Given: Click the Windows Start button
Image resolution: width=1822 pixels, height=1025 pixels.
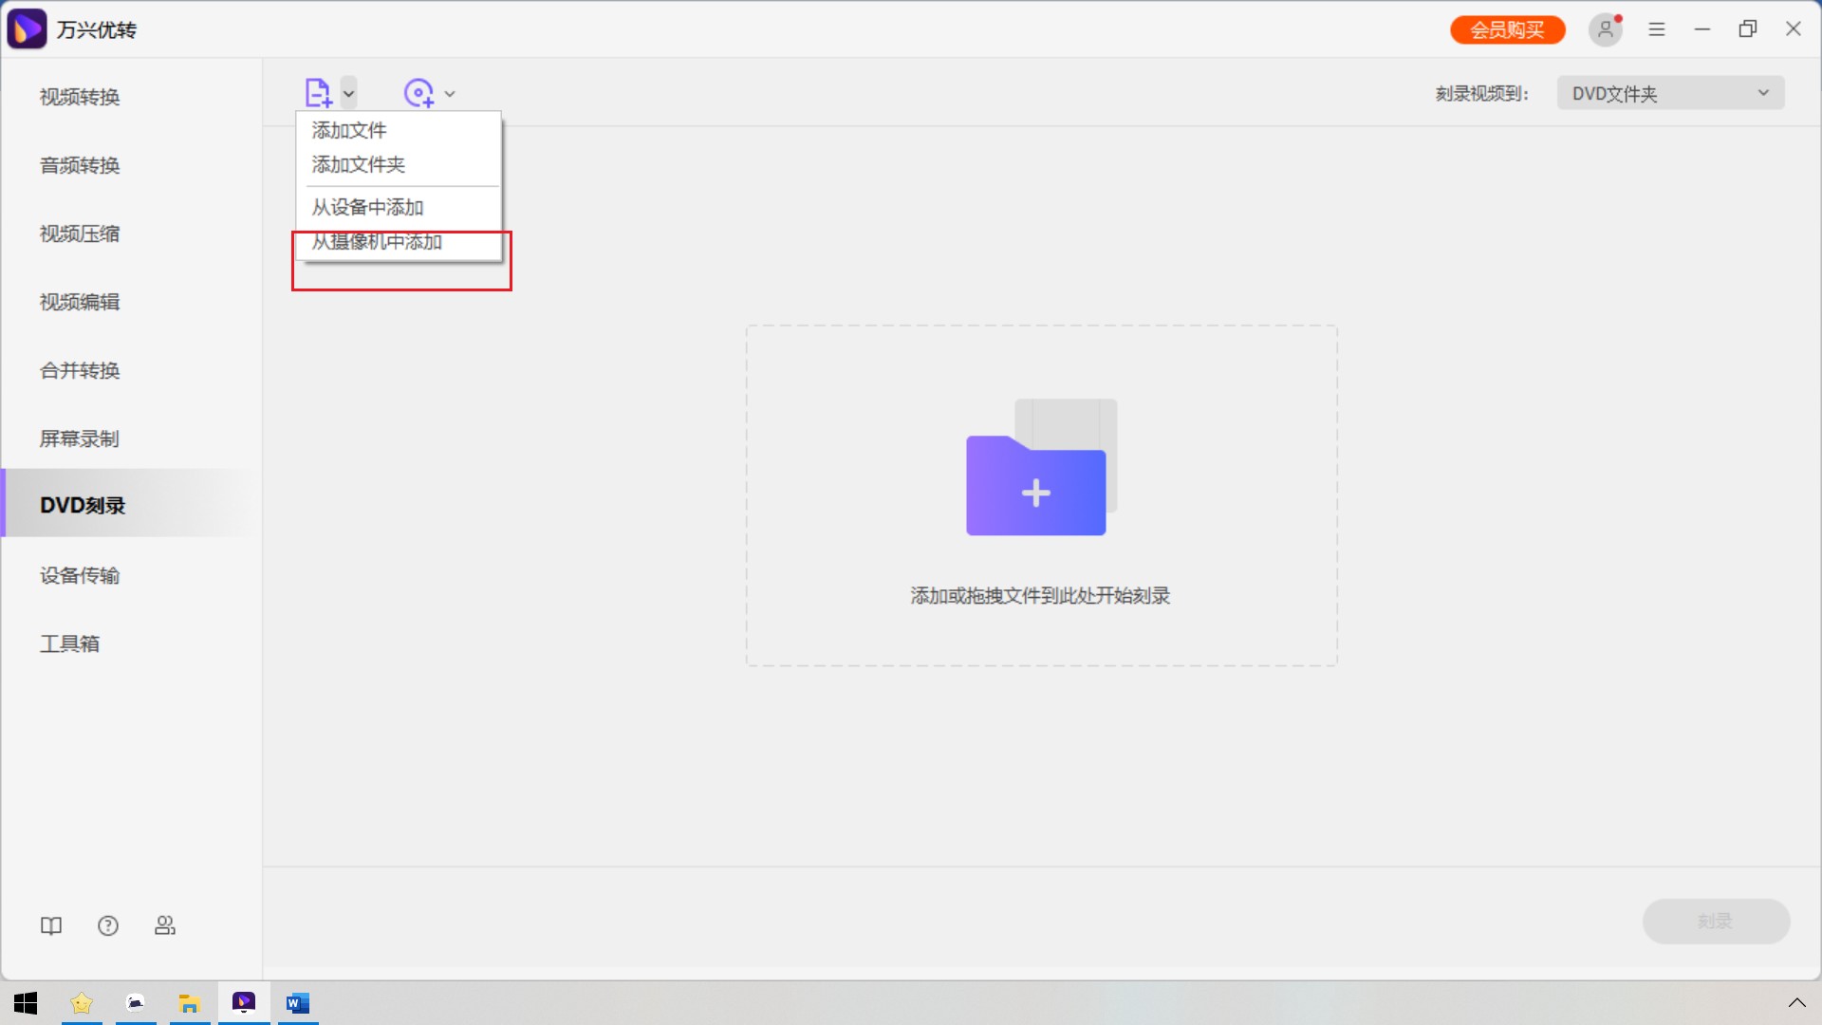Looking at the screenshot, I should (x=26, y=1002).
